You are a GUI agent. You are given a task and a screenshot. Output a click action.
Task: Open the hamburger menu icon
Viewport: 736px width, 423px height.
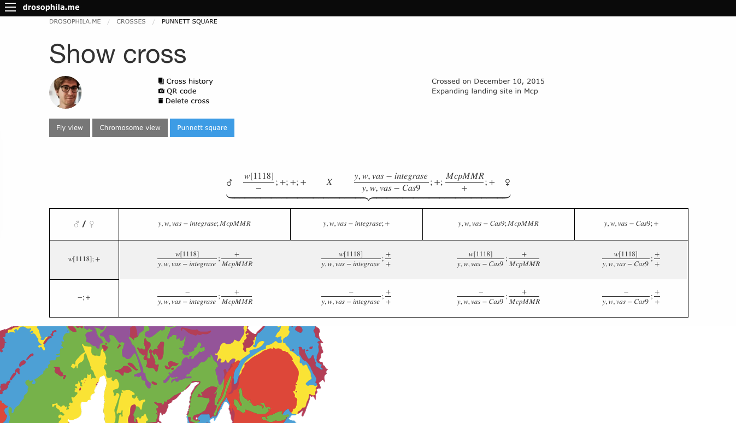point(10,8)
